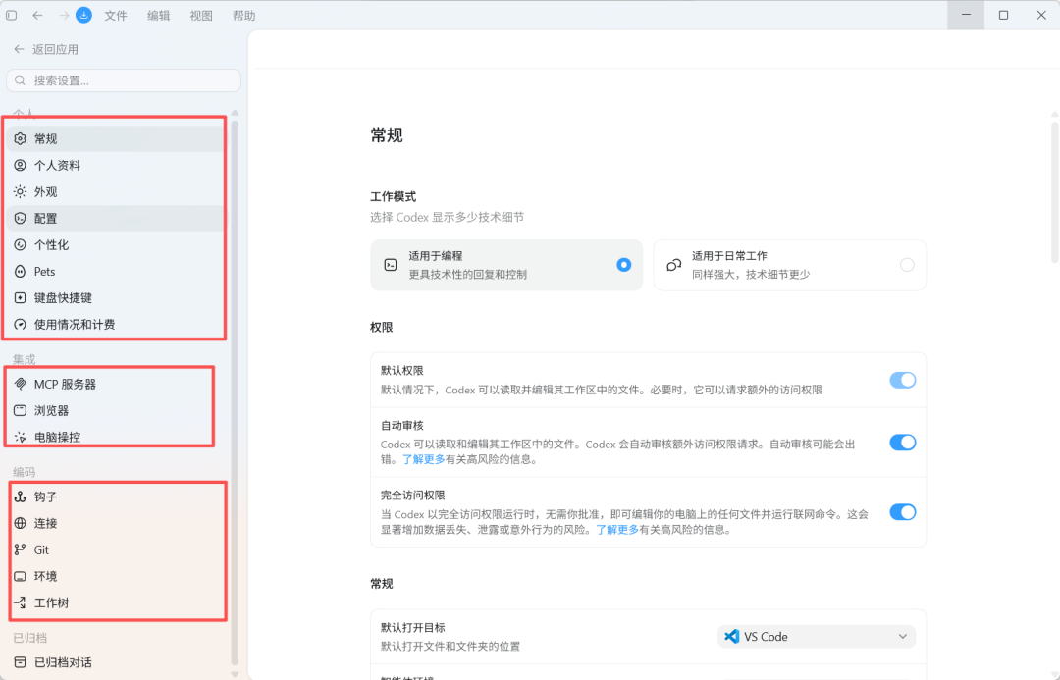Click the 搜索设置 search field

124,80
